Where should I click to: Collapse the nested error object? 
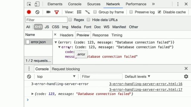pyautogui.click(x=59, y=47)
